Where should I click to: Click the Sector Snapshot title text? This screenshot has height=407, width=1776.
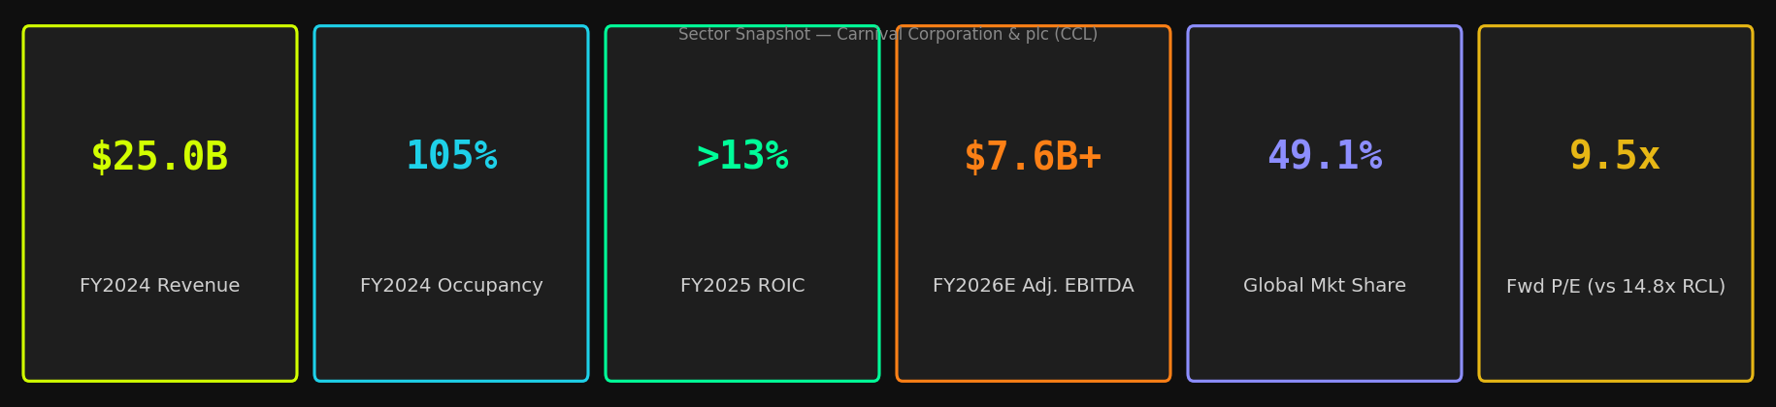[x=743, y=35]
